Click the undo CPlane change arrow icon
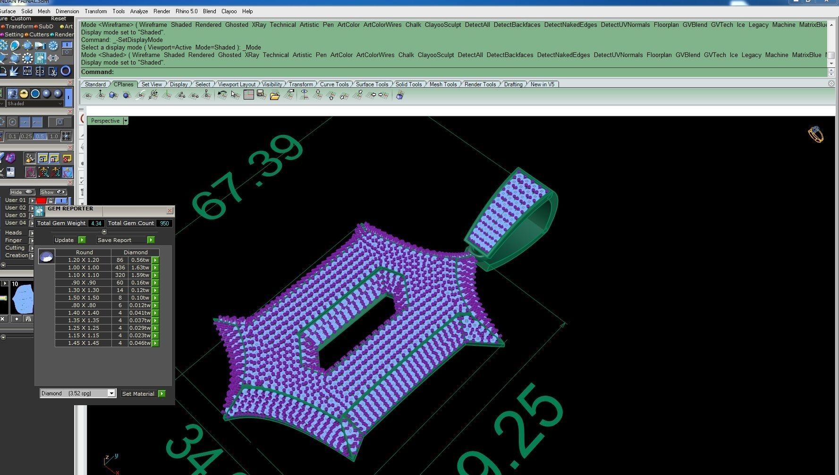This screenshot has width=839, height=475. point(222,95)
